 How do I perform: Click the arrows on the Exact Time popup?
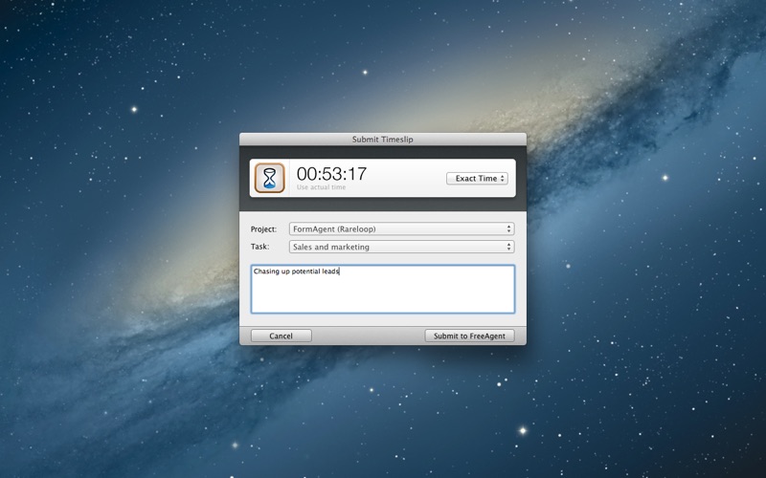tap(503, 179)
